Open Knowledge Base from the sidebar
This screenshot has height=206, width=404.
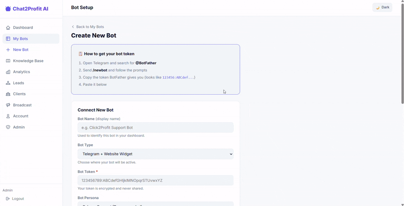[31, 61]
